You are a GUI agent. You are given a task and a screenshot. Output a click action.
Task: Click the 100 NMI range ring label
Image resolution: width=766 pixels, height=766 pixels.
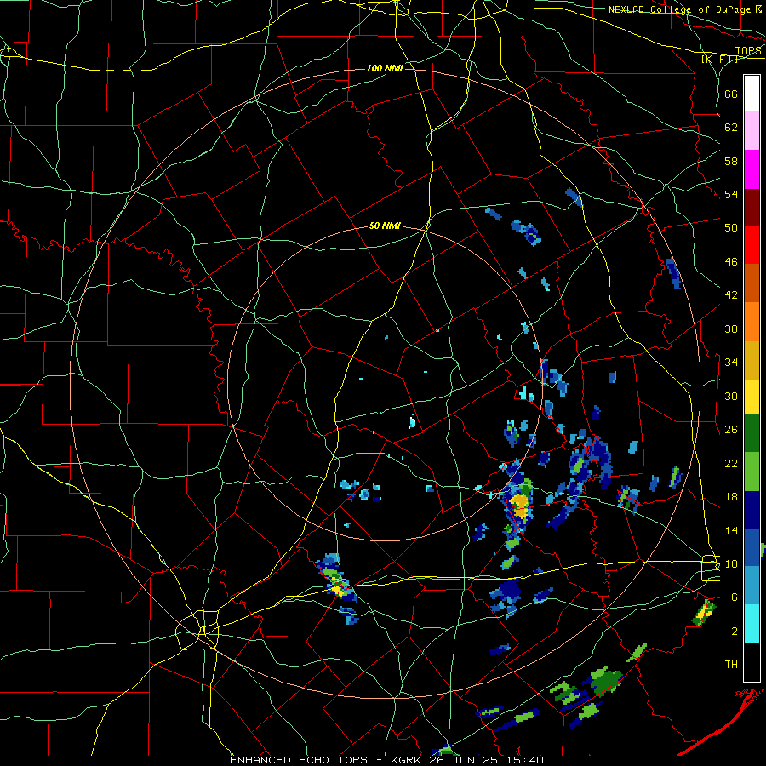[385, 68]
